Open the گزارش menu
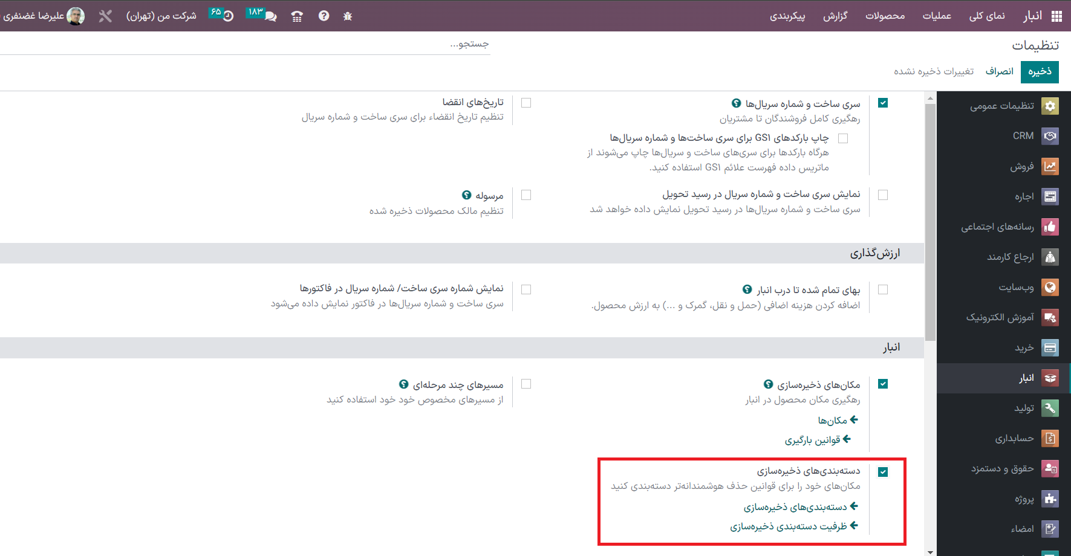 (x=835, y=16)
